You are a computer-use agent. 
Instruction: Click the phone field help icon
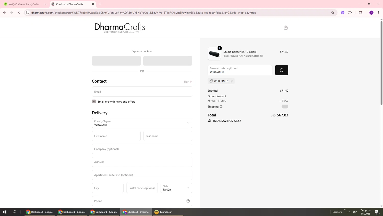point(188,201)
